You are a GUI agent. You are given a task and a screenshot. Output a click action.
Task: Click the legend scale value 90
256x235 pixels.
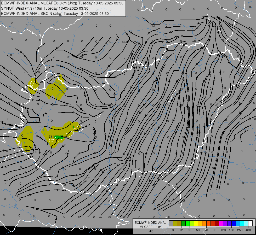[x=214, y=230]
